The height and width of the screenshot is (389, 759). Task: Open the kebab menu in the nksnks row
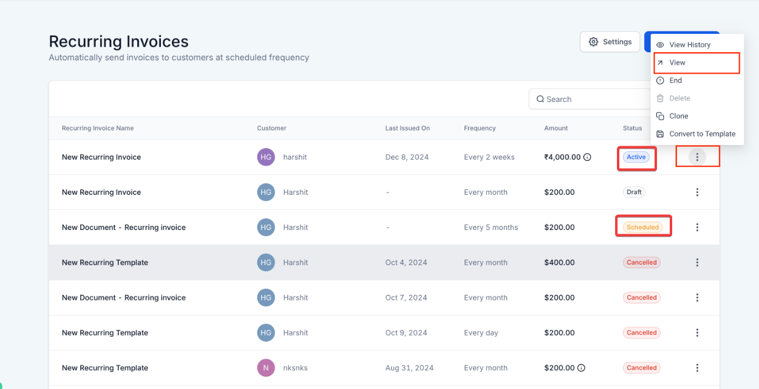[x=697, y=368]
